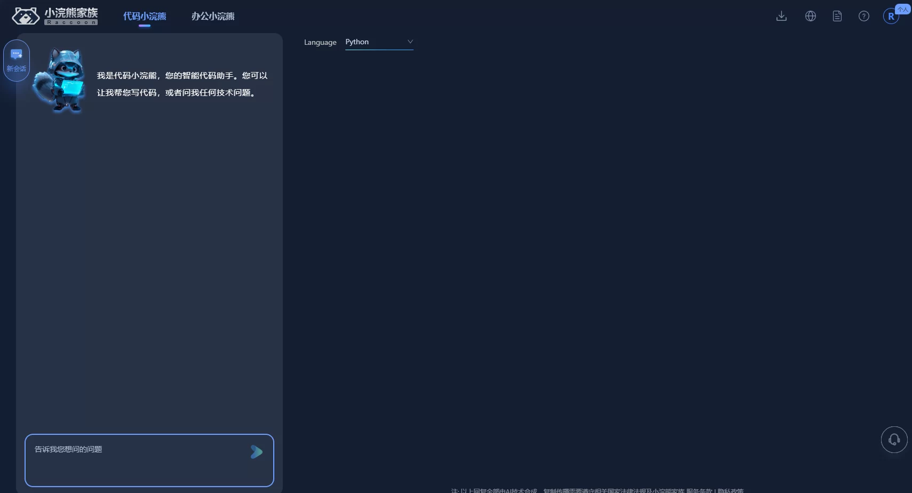Click the question mark help icon

[863, 16]
